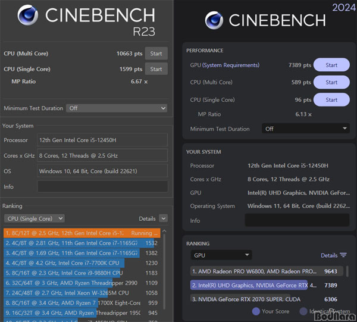Expand R23 ranking Details dropdown arrow
The image size is (357, 322).
click(x=164, y=218)
